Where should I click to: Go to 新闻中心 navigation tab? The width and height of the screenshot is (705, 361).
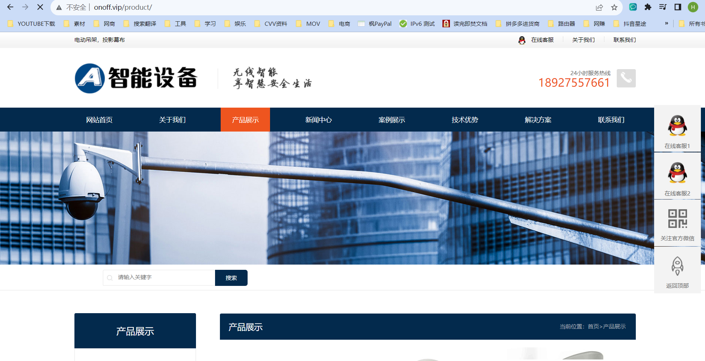pyautogui.click(x=318, y=120)
